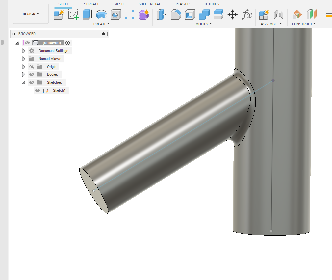
Task: Collapse the BROWSER panel with double arrows
Action: tap(13, 34)
